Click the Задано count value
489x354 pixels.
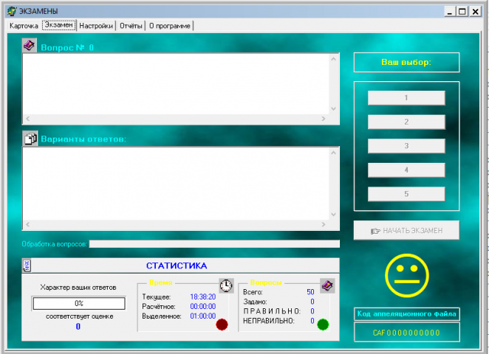click(312, 302)
